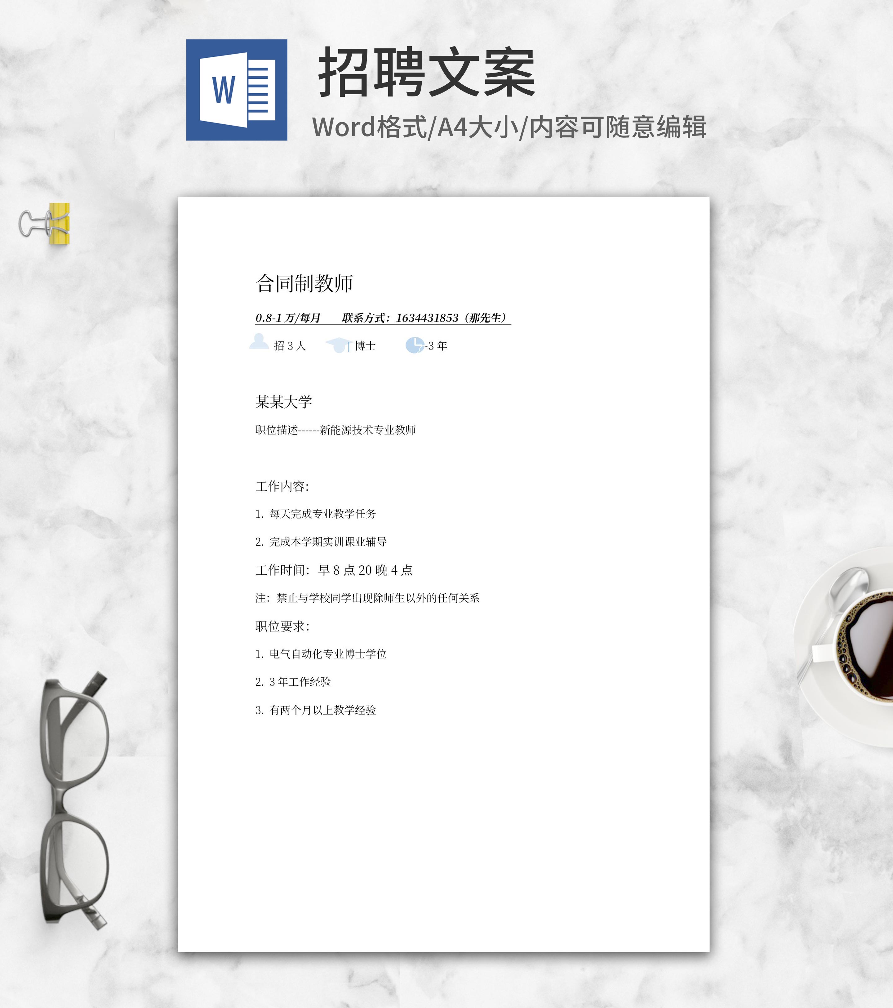The image size is (893, 1008).
Task: Click the 工作时间 早8点20 line
Action: click(x=334, y=570)
